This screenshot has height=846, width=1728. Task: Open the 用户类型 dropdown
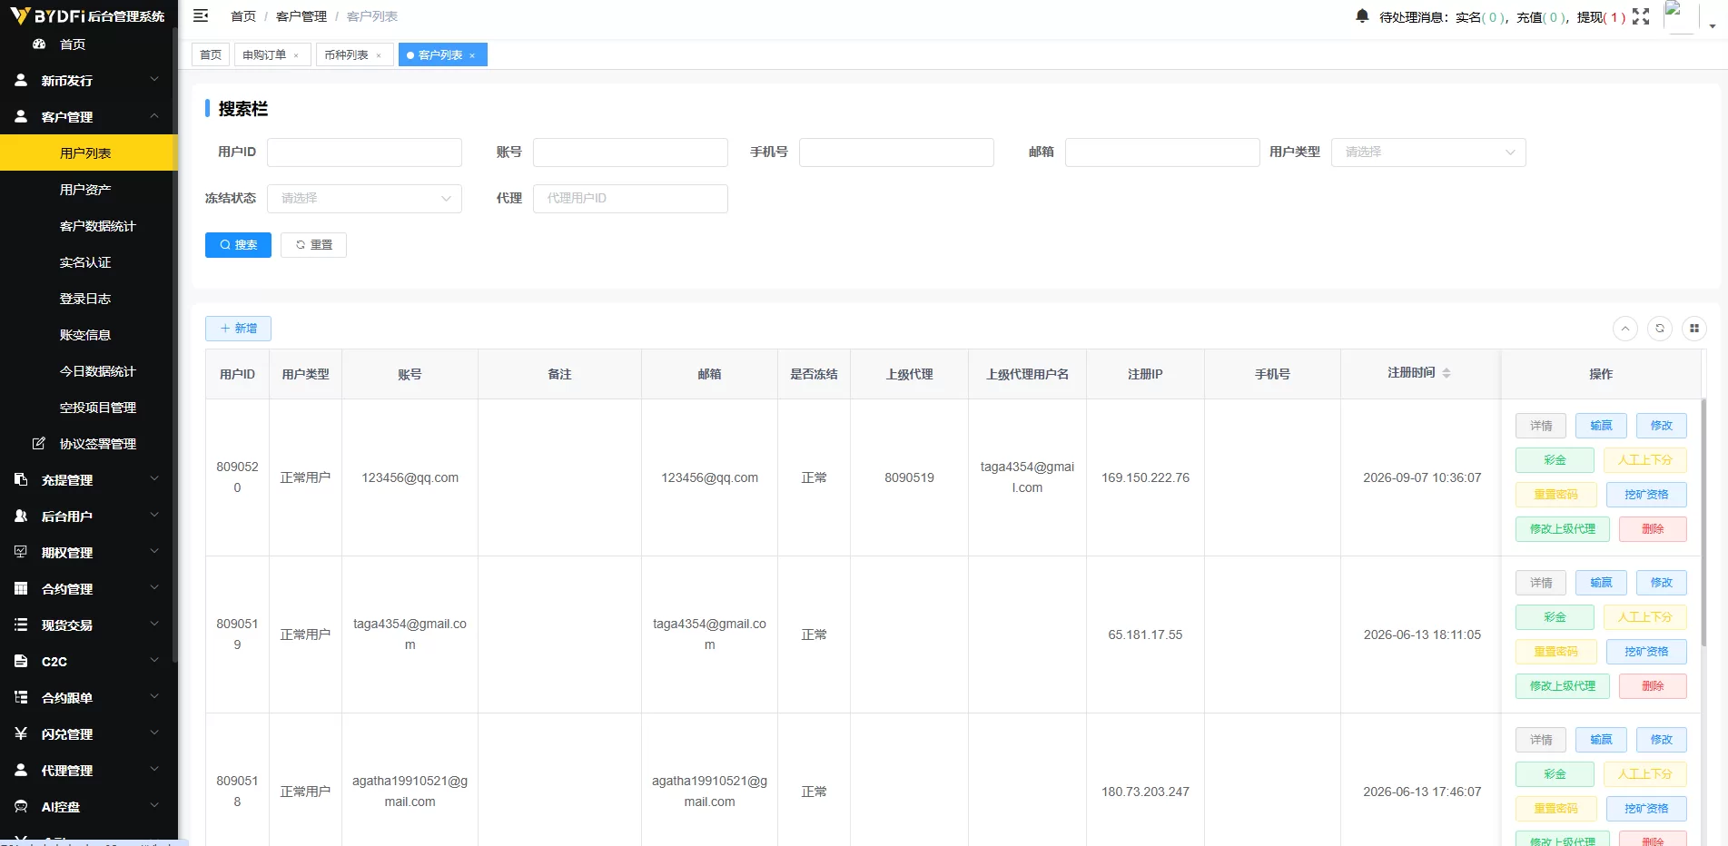(1428, 152)
